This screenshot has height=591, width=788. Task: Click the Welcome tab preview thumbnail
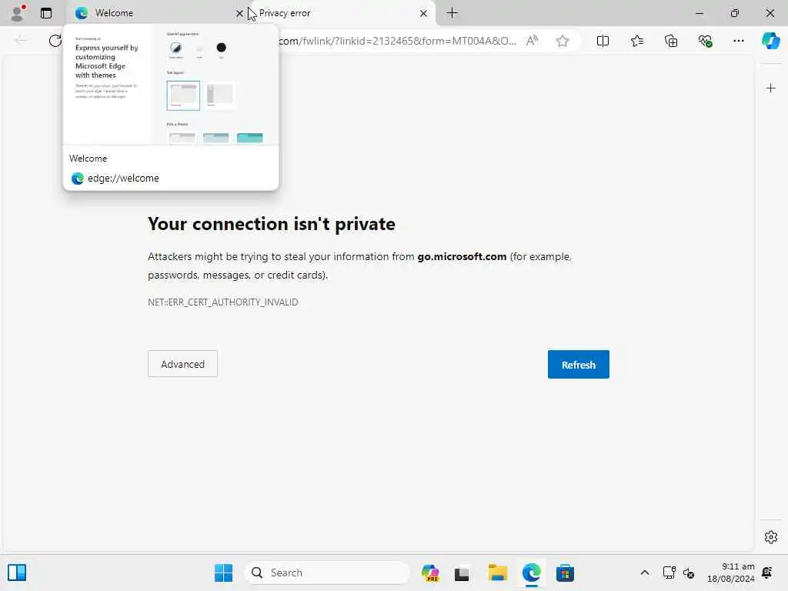[171, 85]
